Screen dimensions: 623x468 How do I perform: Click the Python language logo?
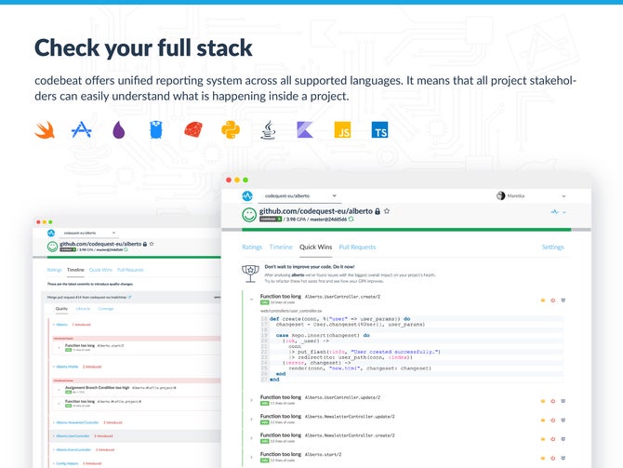point(231,129)
